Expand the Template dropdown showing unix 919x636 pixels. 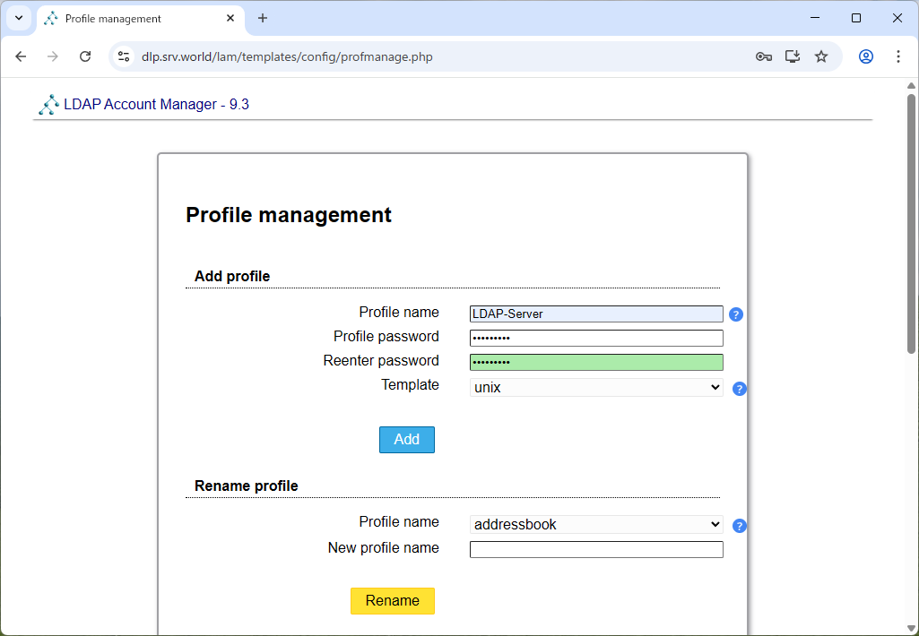(596, 388)
